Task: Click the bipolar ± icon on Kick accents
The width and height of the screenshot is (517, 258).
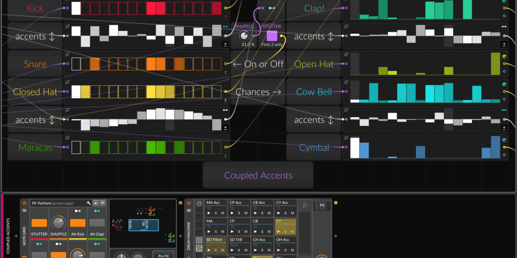Action: pos(225,44)
